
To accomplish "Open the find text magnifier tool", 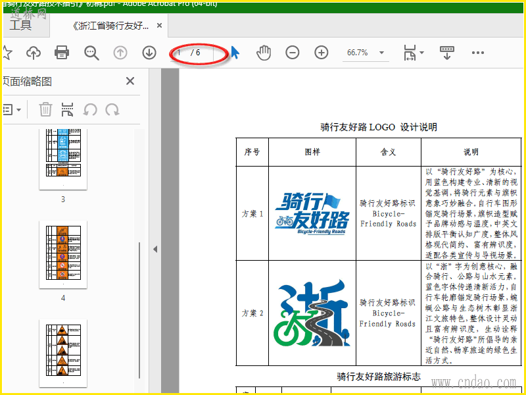I will [x=91, y=53].
